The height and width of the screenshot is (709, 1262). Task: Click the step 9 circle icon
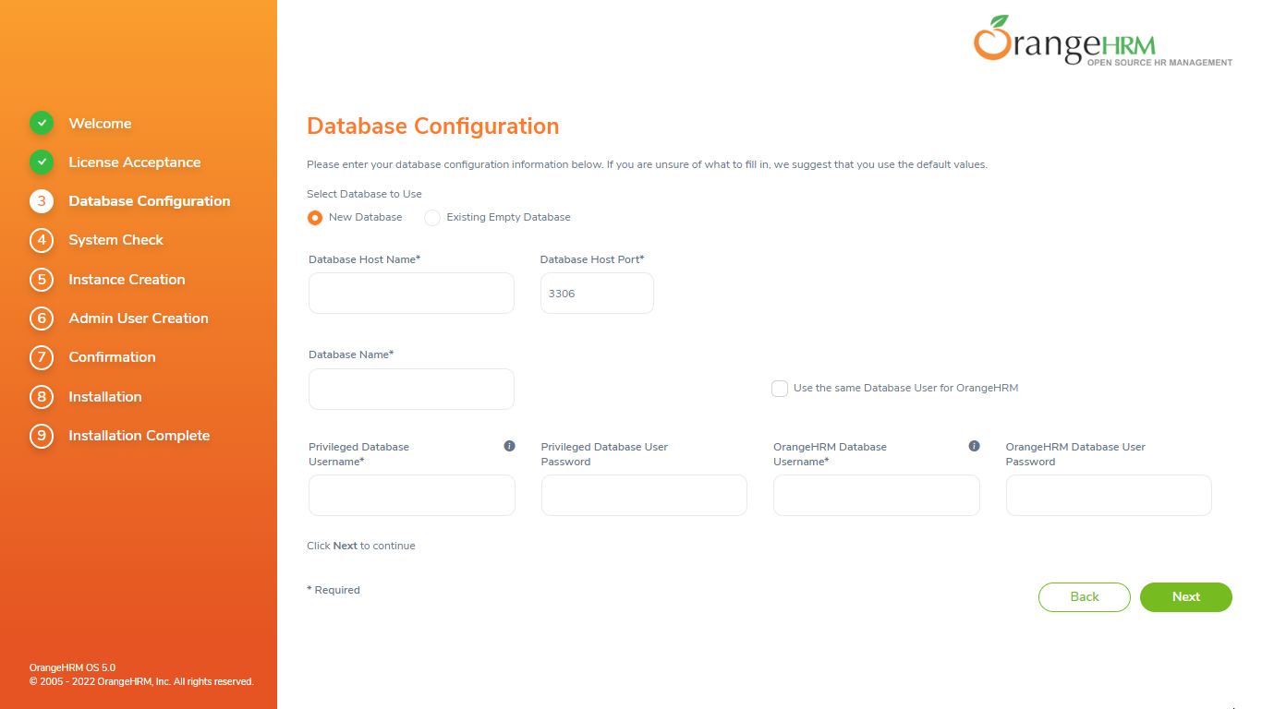(x=42, y=436)
